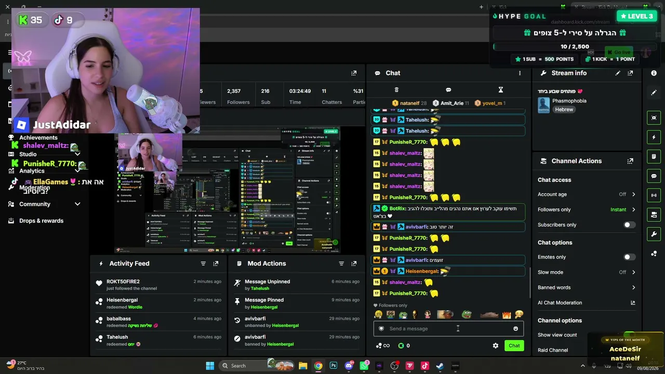
Task: Toggle the wrench icon in right sidebar
Action: pos(654,234)
